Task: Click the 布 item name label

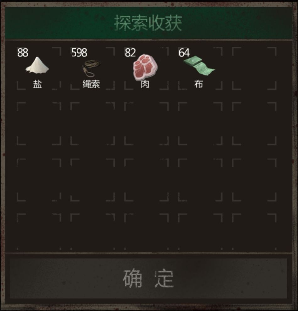Action: (x=199, y=84)
